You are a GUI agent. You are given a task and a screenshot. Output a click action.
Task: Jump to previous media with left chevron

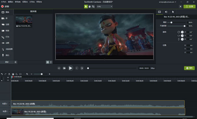77,68
